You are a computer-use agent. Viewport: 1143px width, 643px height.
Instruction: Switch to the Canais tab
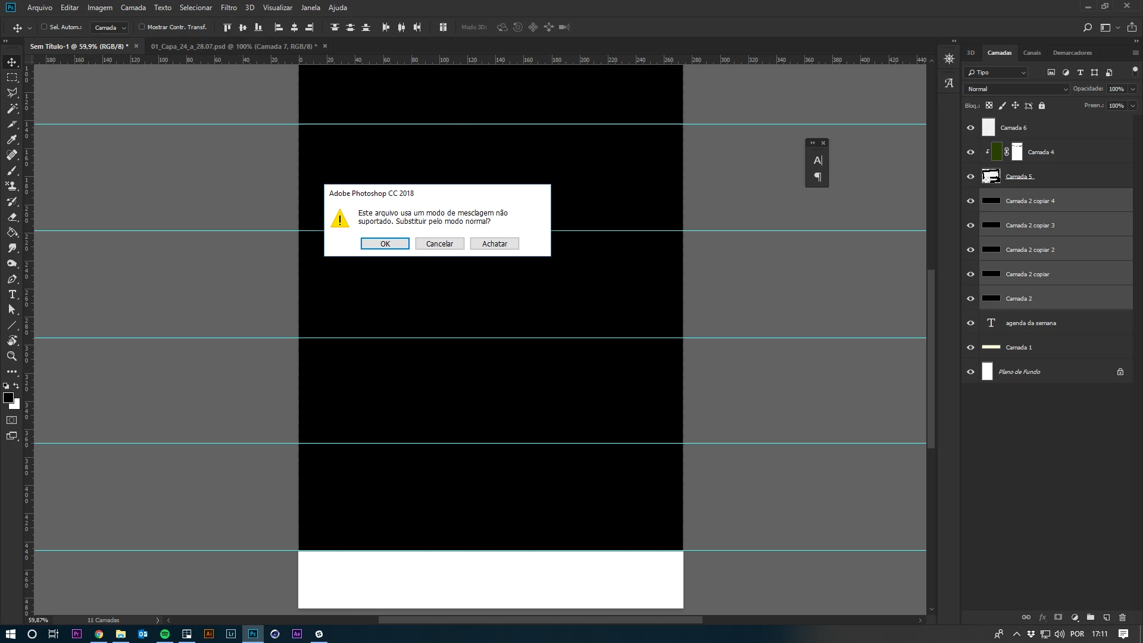click(x=1032, y=52)
